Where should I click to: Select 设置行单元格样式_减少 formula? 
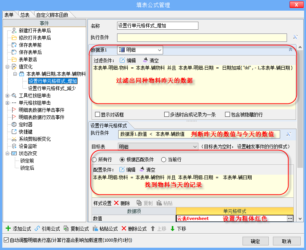tap(52, 88)
